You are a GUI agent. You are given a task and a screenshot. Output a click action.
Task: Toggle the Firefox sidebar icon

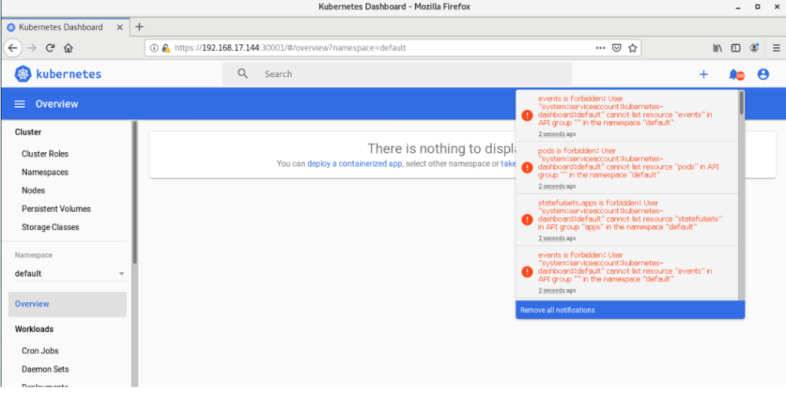735,48
